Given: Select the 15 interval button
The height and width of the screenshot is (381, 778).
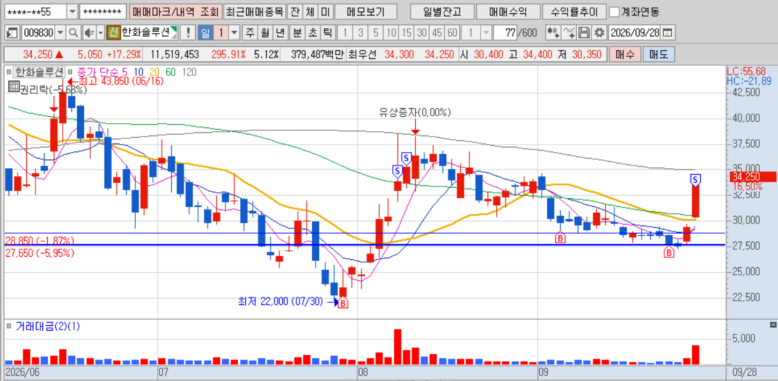Looking at the screenshot, I should (407, 33).
